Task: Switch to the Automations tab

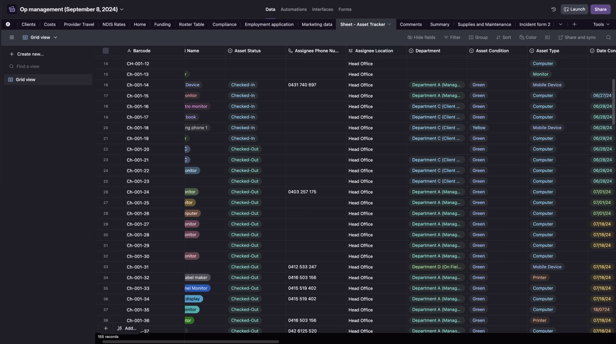Action: pyautogui.click(x=293, y=9)
